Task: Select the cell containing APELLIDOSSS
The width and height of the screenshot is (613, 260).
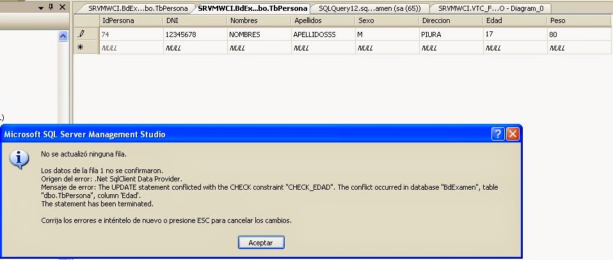Action: pyautogui.click(x=323, y=34)
